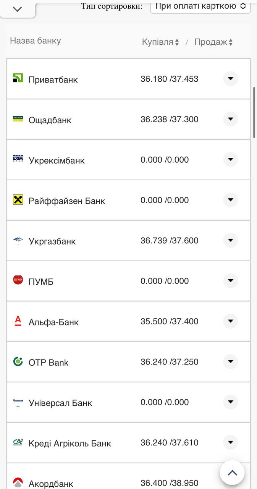
Task: Sort by Купівля column
Action: click(x=160, y=42)
